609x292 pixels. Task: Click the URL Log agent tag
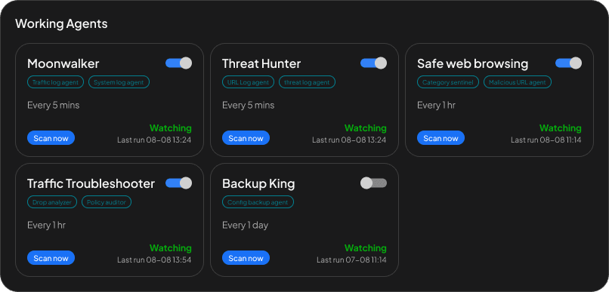pos(248,82)
